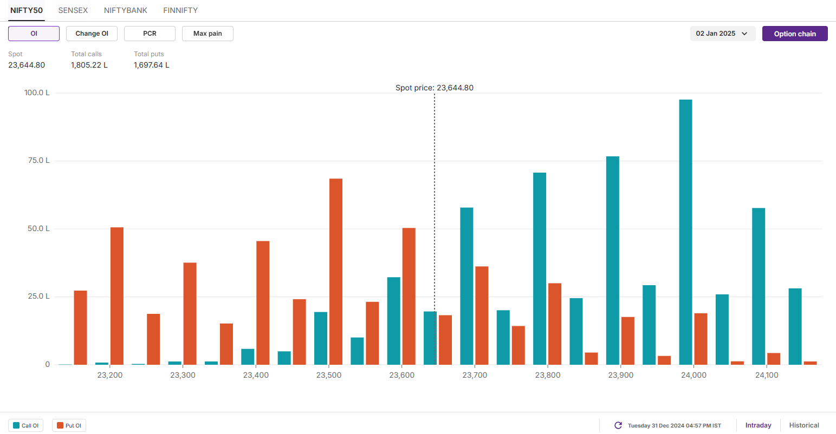Click the spot value 23,644.80
Screen dimensions: 836x434
pos(27,65)
